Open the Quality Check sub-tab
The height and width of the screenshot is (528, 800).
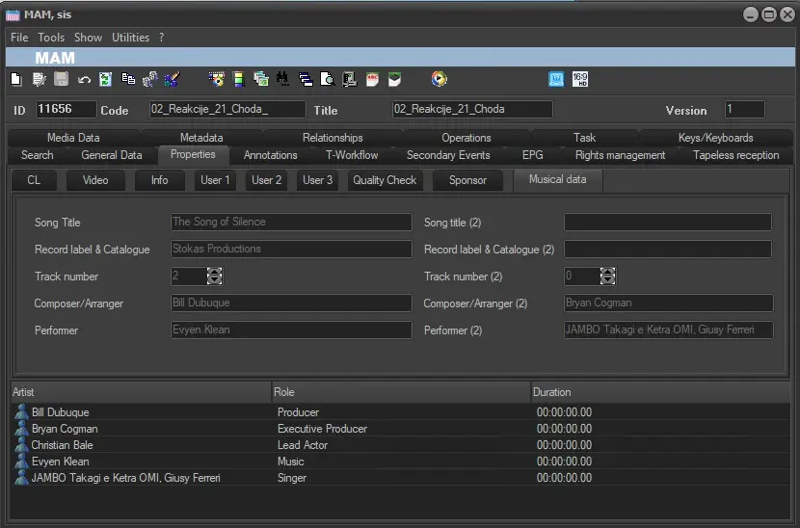click(385, 180)
